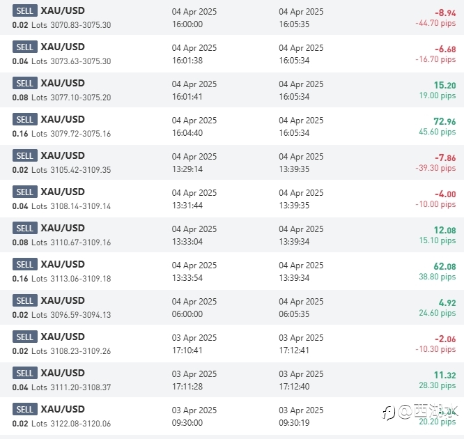
Task: Click SELL badge of 3096.59-3094.13 trade
Action: coord(24,301)
